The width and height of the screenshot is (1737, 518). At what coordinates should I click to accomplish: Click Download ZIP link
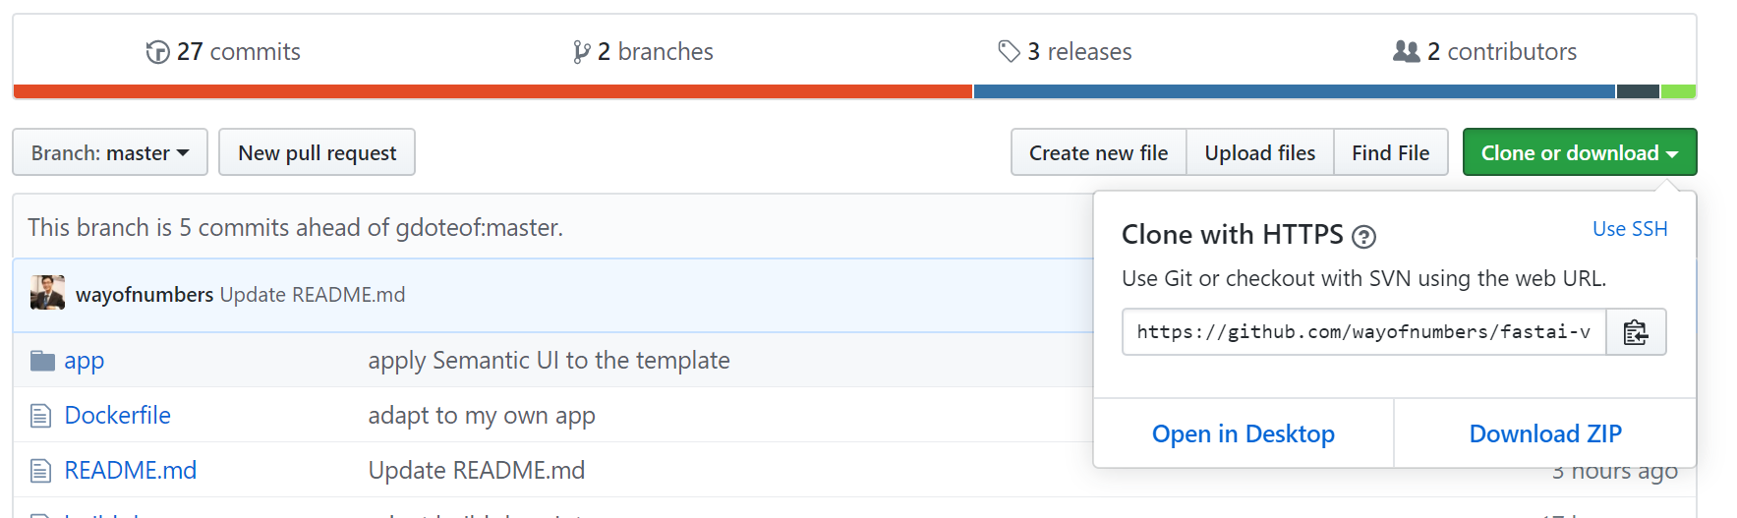(1544, 433)
